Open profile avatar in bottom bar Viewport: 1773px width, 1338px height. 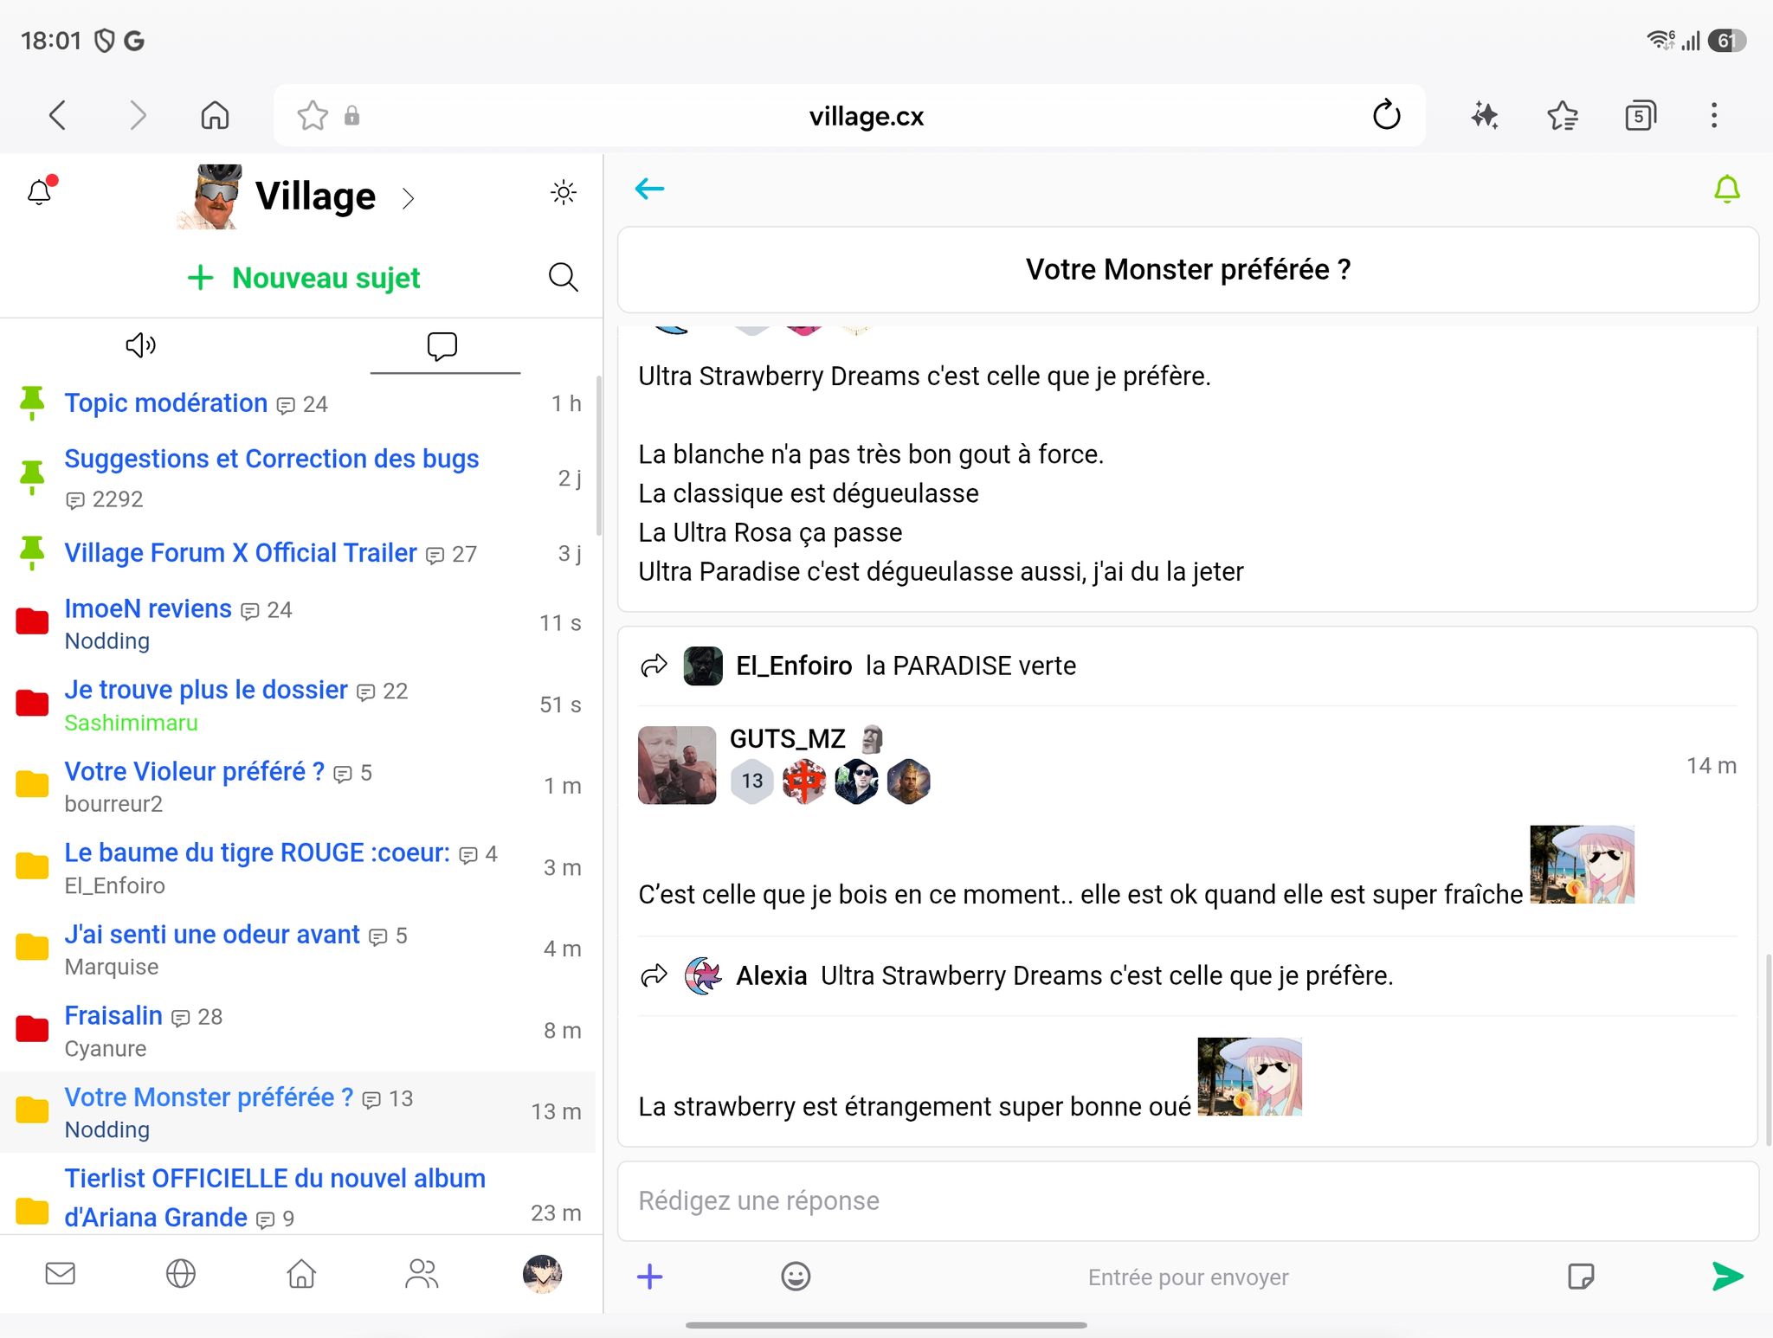(543, 1274)
